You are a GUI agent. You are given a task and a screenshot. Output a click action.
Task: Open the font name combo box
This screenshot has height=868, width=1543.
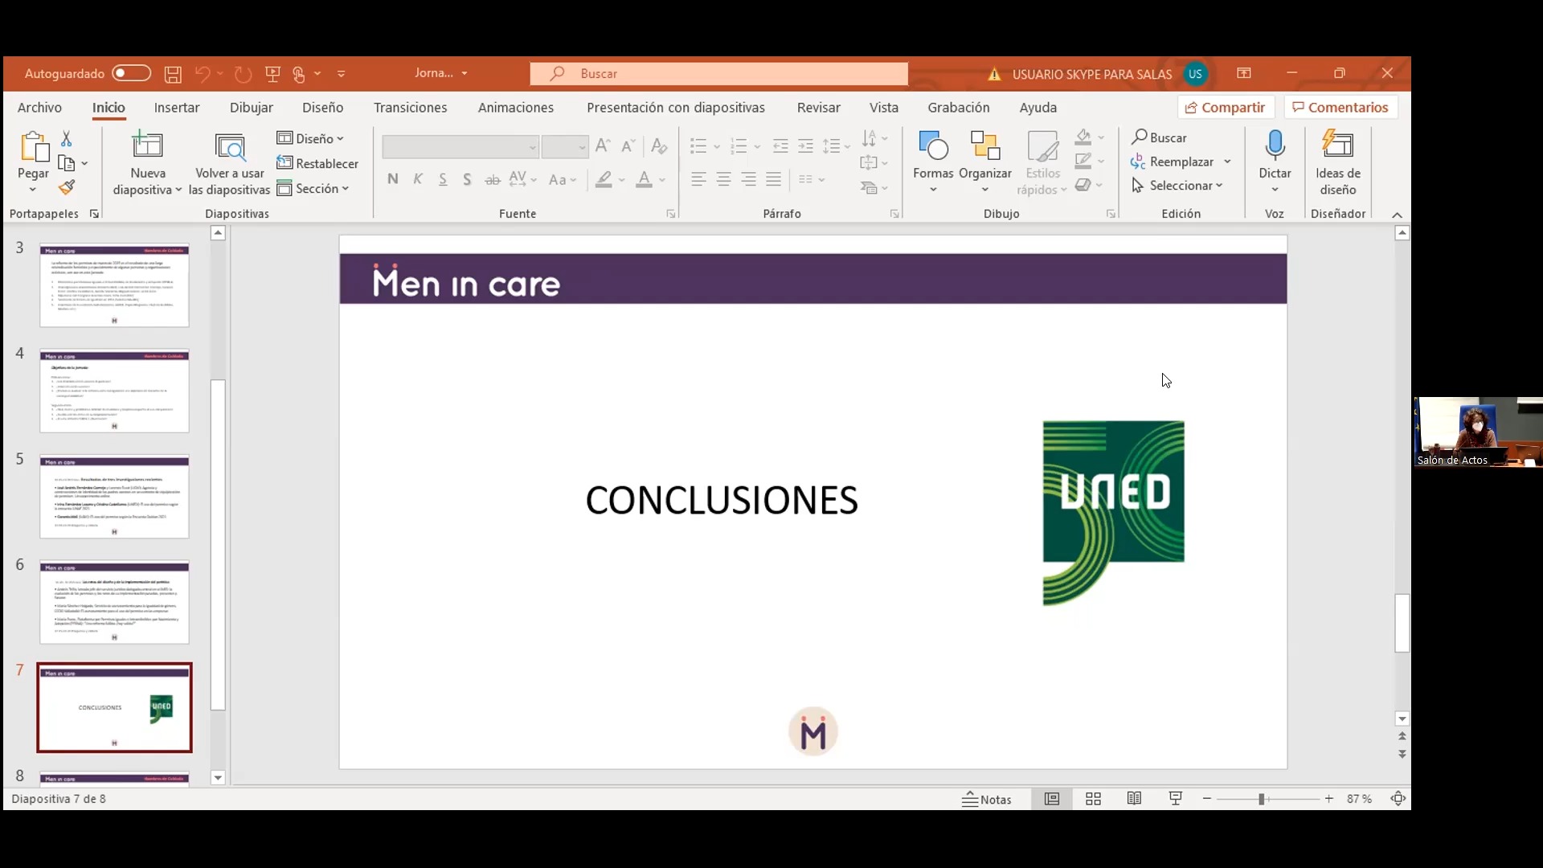[x=460, y=147]
